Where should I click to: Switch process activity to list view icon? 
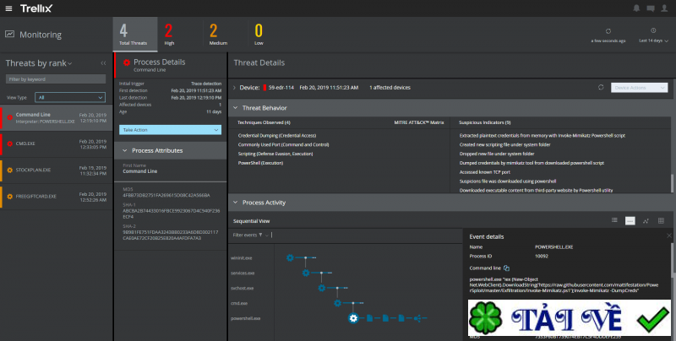(x=613, y=220)
